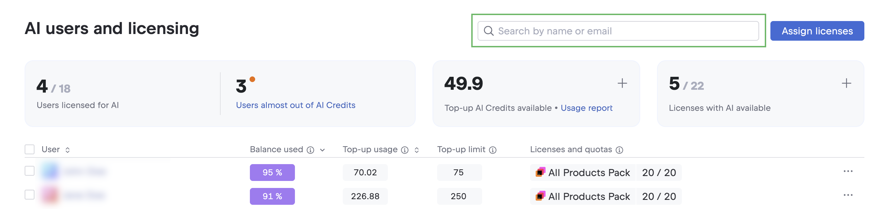Screen dimensions: 889x209
Task: Click the 95% balance used badge
Action: (x=272, y=172)
